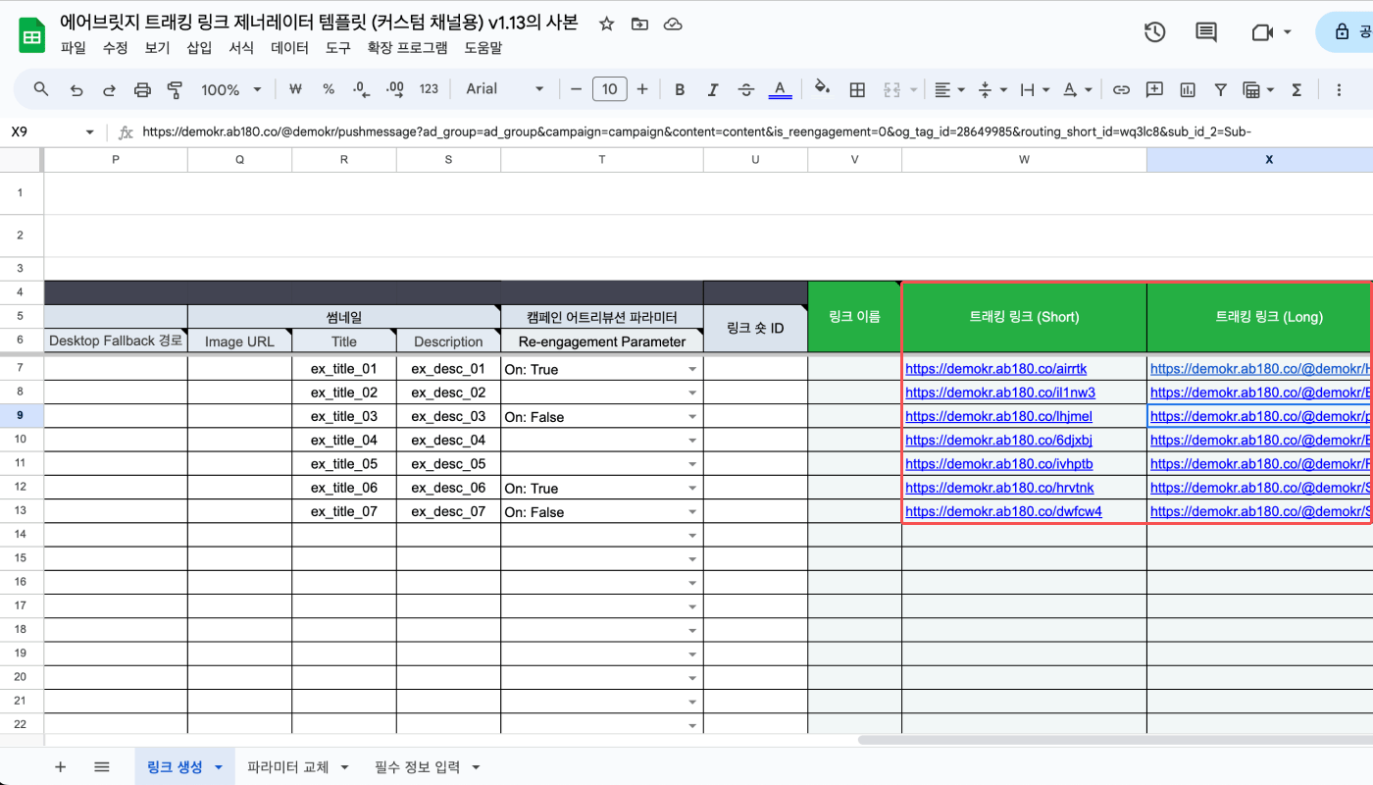Create a filter
This screenshot has width=1373, height=785.
[x=1220, y=89]
